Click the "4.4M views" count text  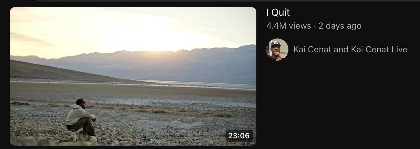(x=289, y=26)
